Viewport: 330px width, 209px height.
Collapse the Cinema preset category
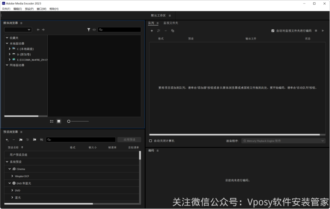[x=9, y=169]
